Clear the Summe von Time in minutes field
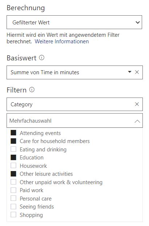This screenshot has height=226, width=149. pos(137,72)
